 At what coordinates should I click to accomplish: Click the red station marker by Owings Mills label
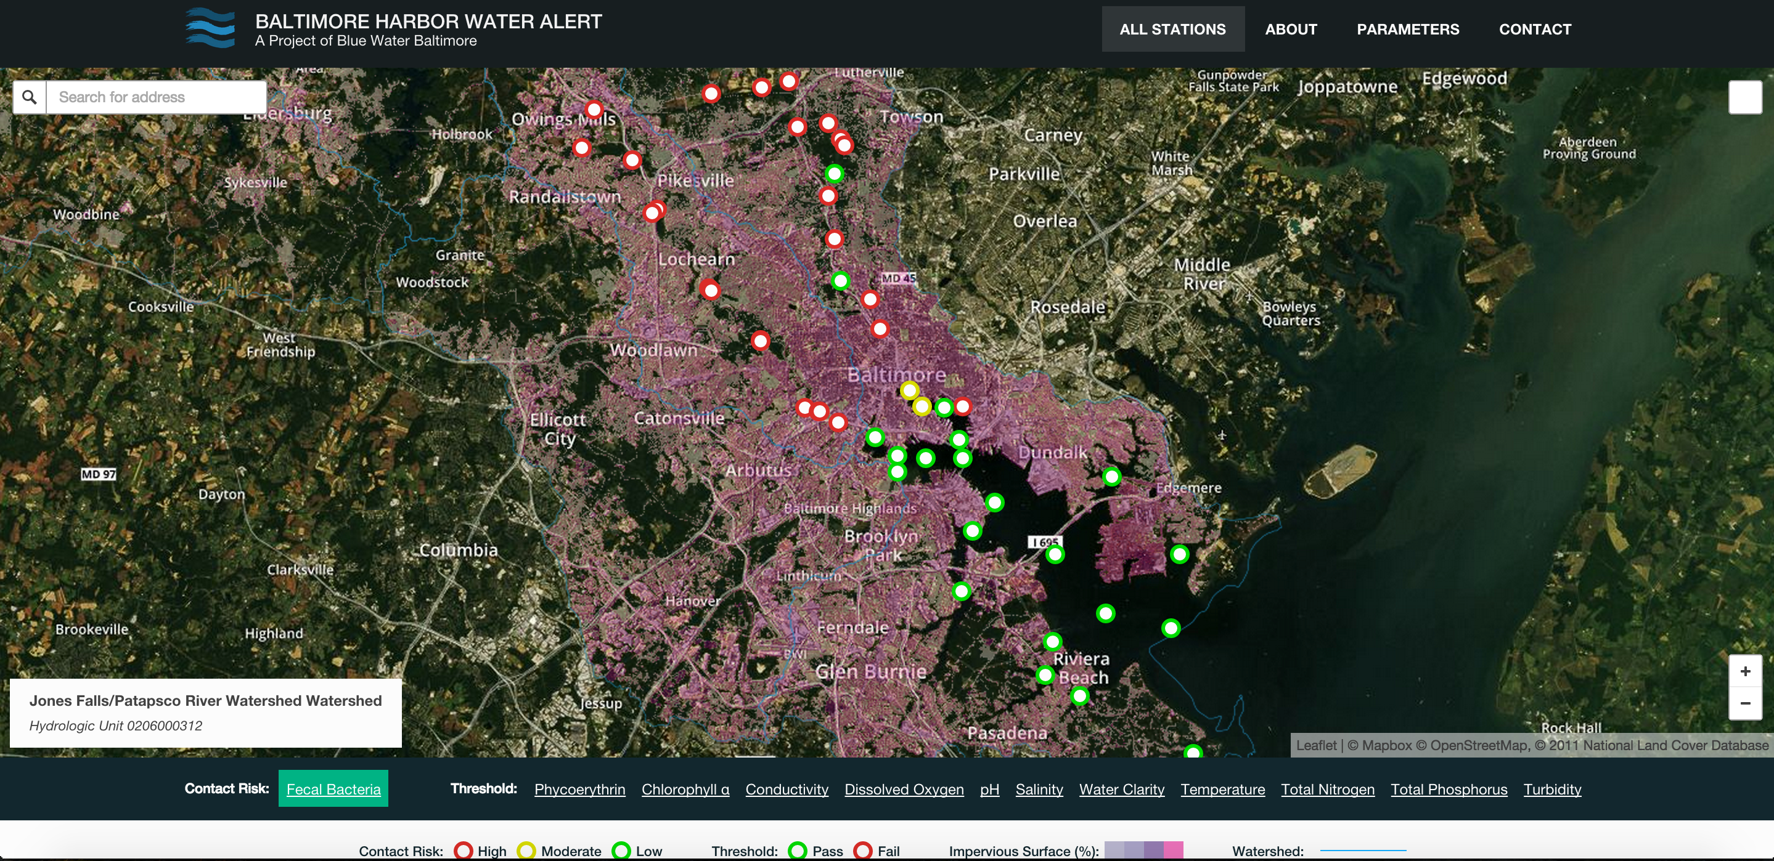594,110
